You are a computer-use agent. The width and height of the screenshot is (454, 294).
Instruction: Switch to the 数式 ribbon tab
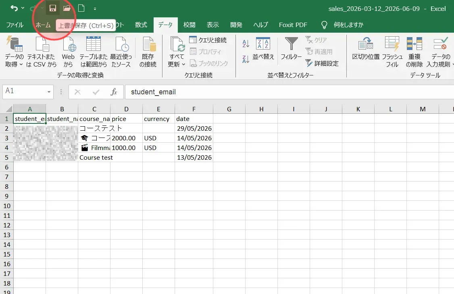141,25
